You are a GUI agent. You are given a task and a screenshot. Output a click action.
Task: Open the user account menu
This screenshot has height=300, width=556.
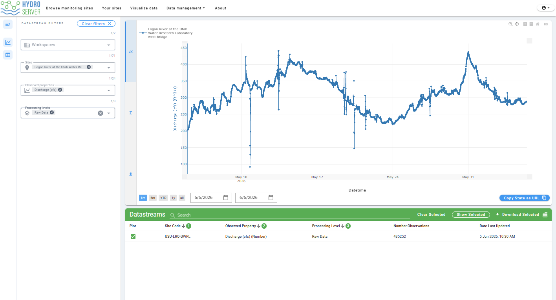coord(545,8)
